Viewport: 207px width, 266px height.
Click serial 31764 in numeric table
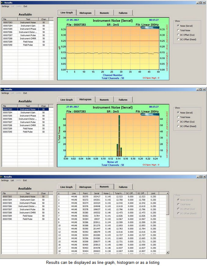click(x=97, y=216)
